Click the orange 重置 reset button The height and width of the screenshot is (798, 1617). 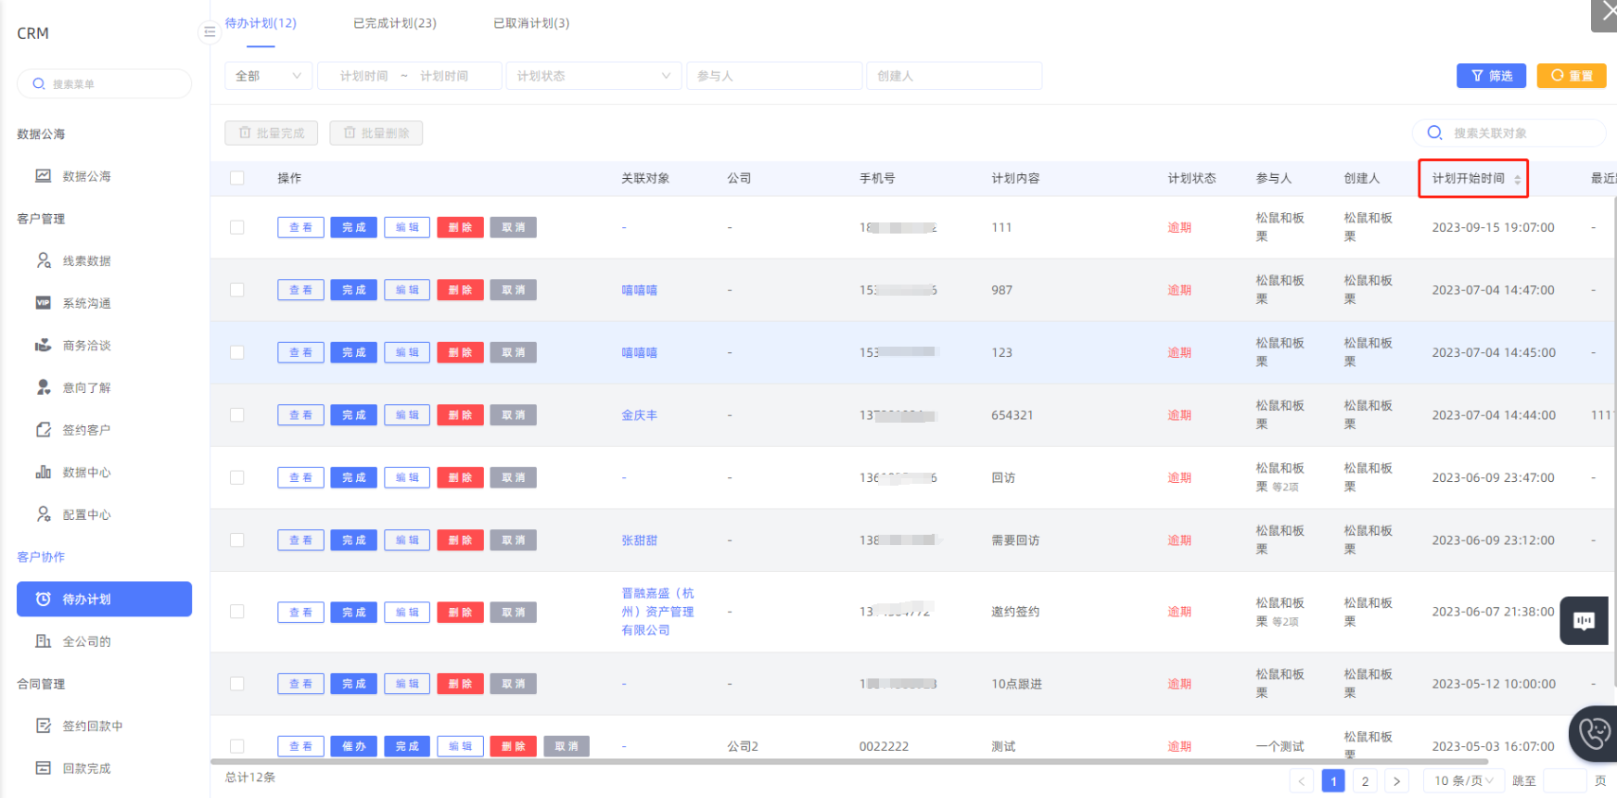click(1571, 76)
